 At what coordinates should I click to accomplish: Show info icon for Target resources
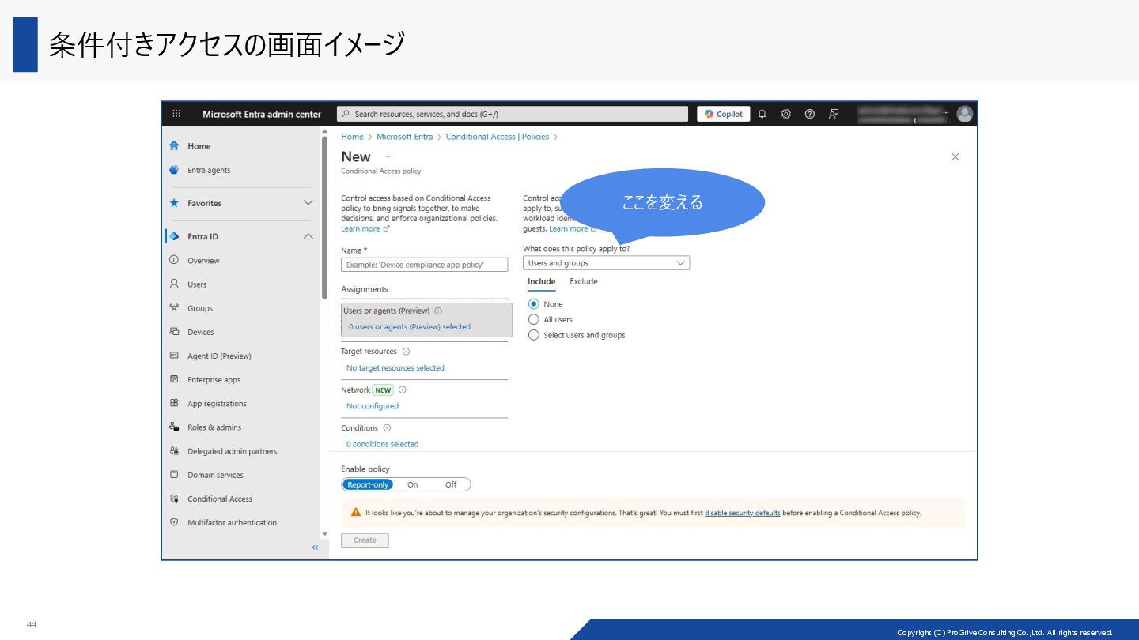pos(406,352)
